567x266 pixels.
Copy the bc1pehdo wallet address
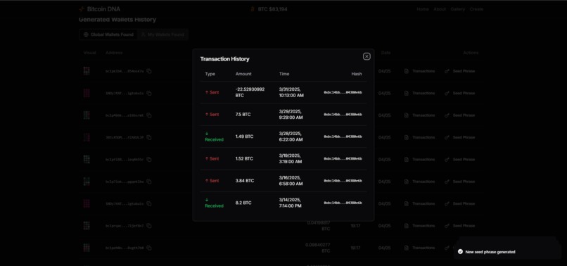pyautogui.click(x=149, y=248)
